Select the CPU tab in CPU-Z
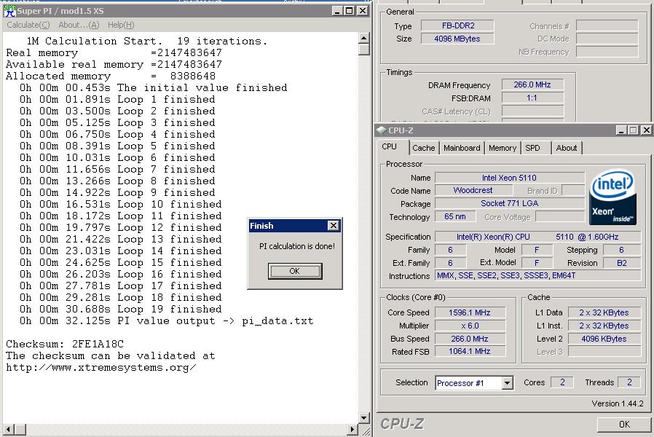Viewport: 654px width, 437px height. [x=389, y=147]
